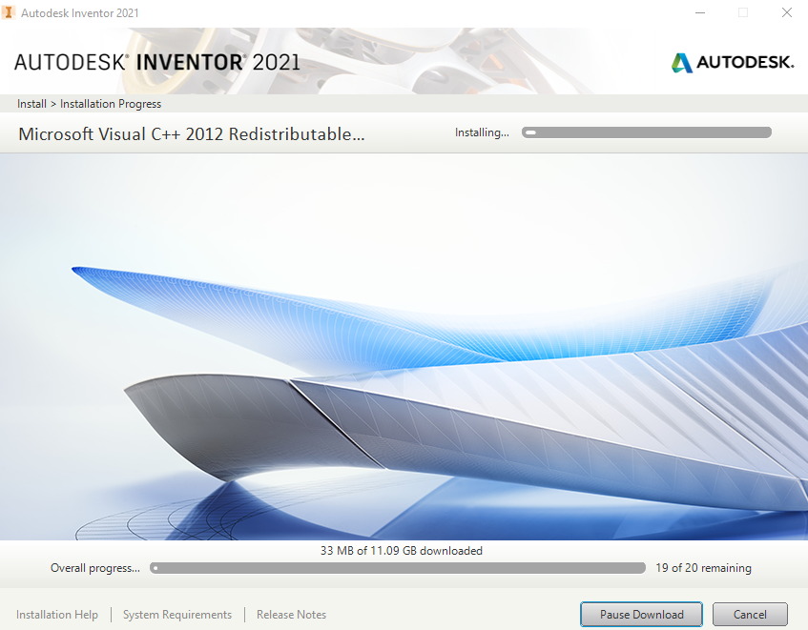Viewport: 808px width, 630px height.
Task: Open the Release Notes link
Action: click(291, 614)
